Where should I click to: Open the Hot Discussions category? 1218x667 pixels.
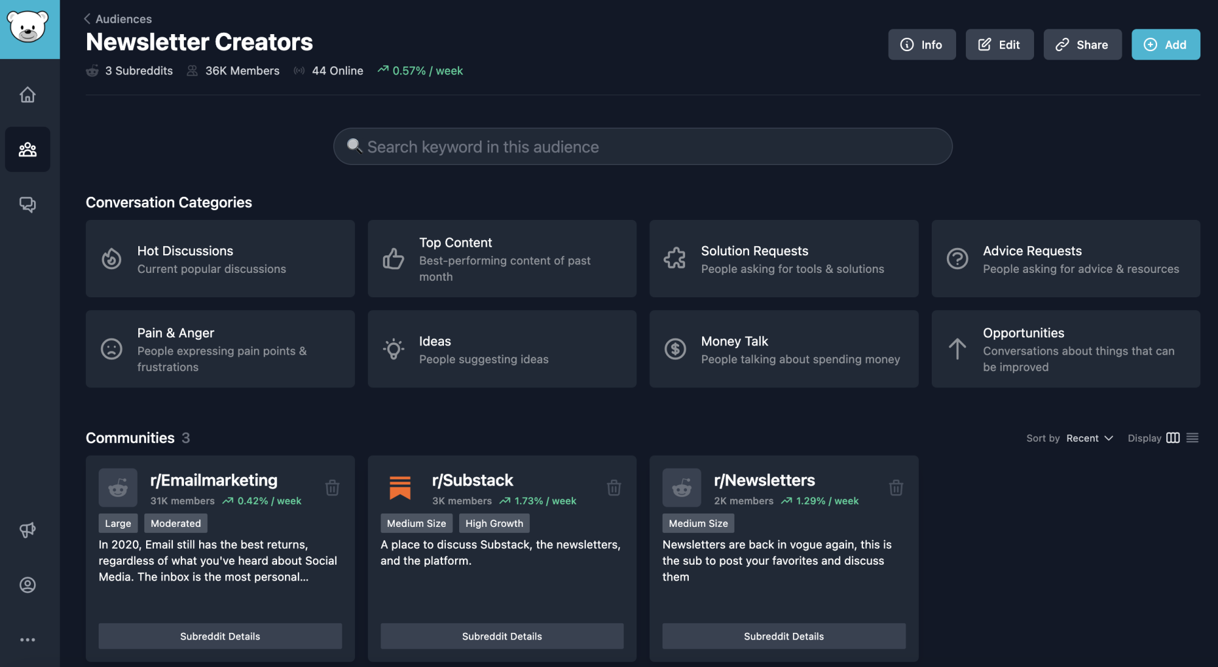[220, 259]
